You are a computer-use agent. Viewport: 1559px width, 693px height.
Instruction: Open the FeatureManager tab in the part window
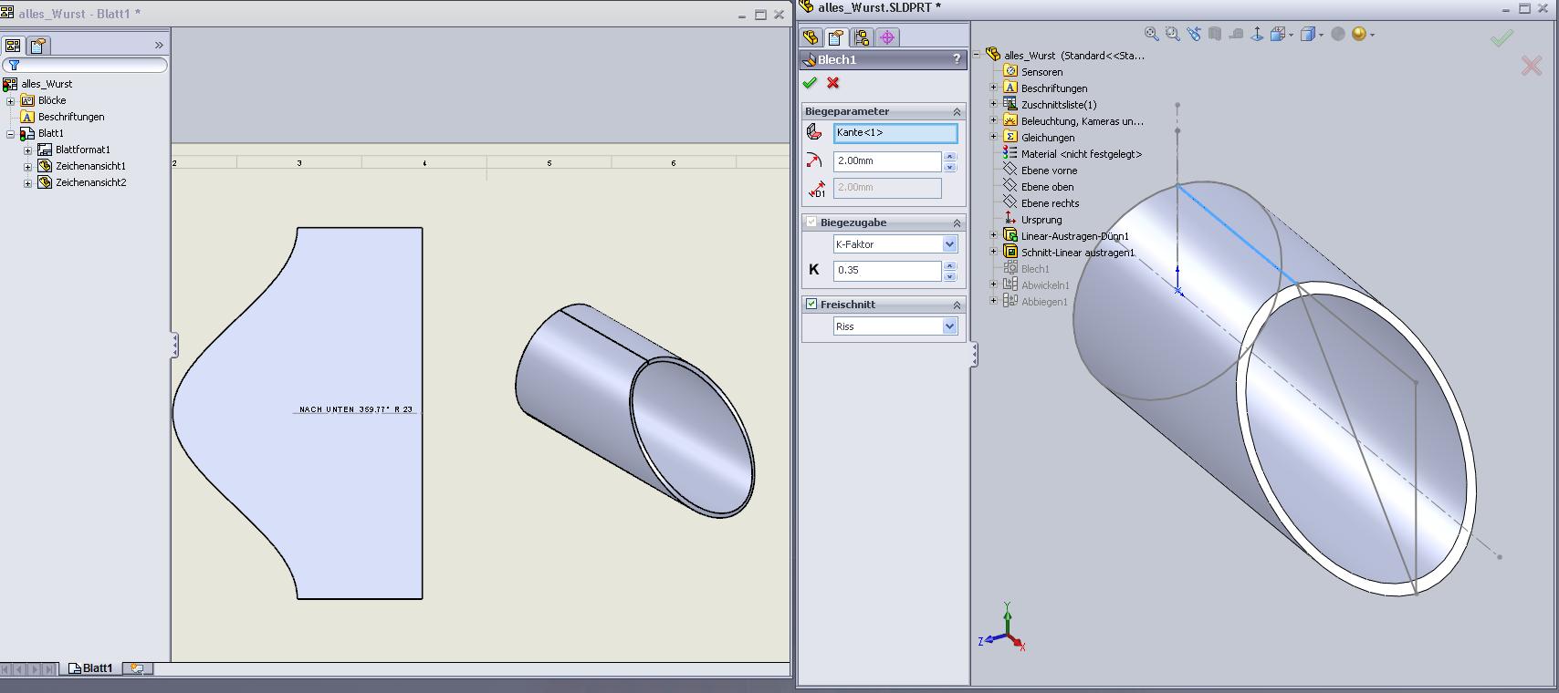coord(811,37)
